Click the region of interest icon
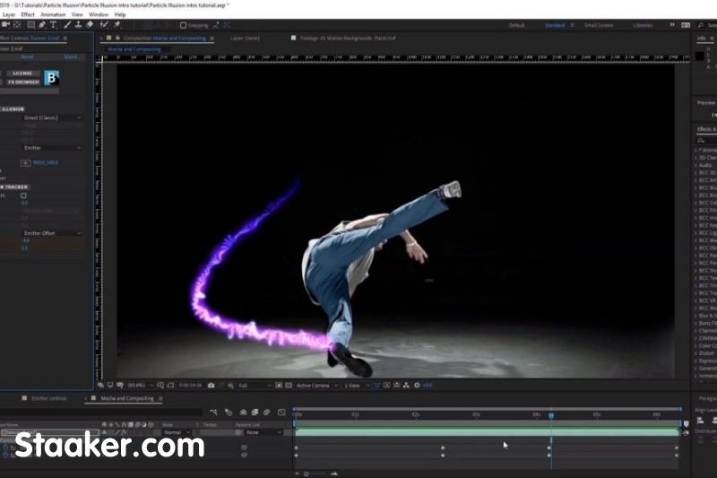 tap(279, 386)
